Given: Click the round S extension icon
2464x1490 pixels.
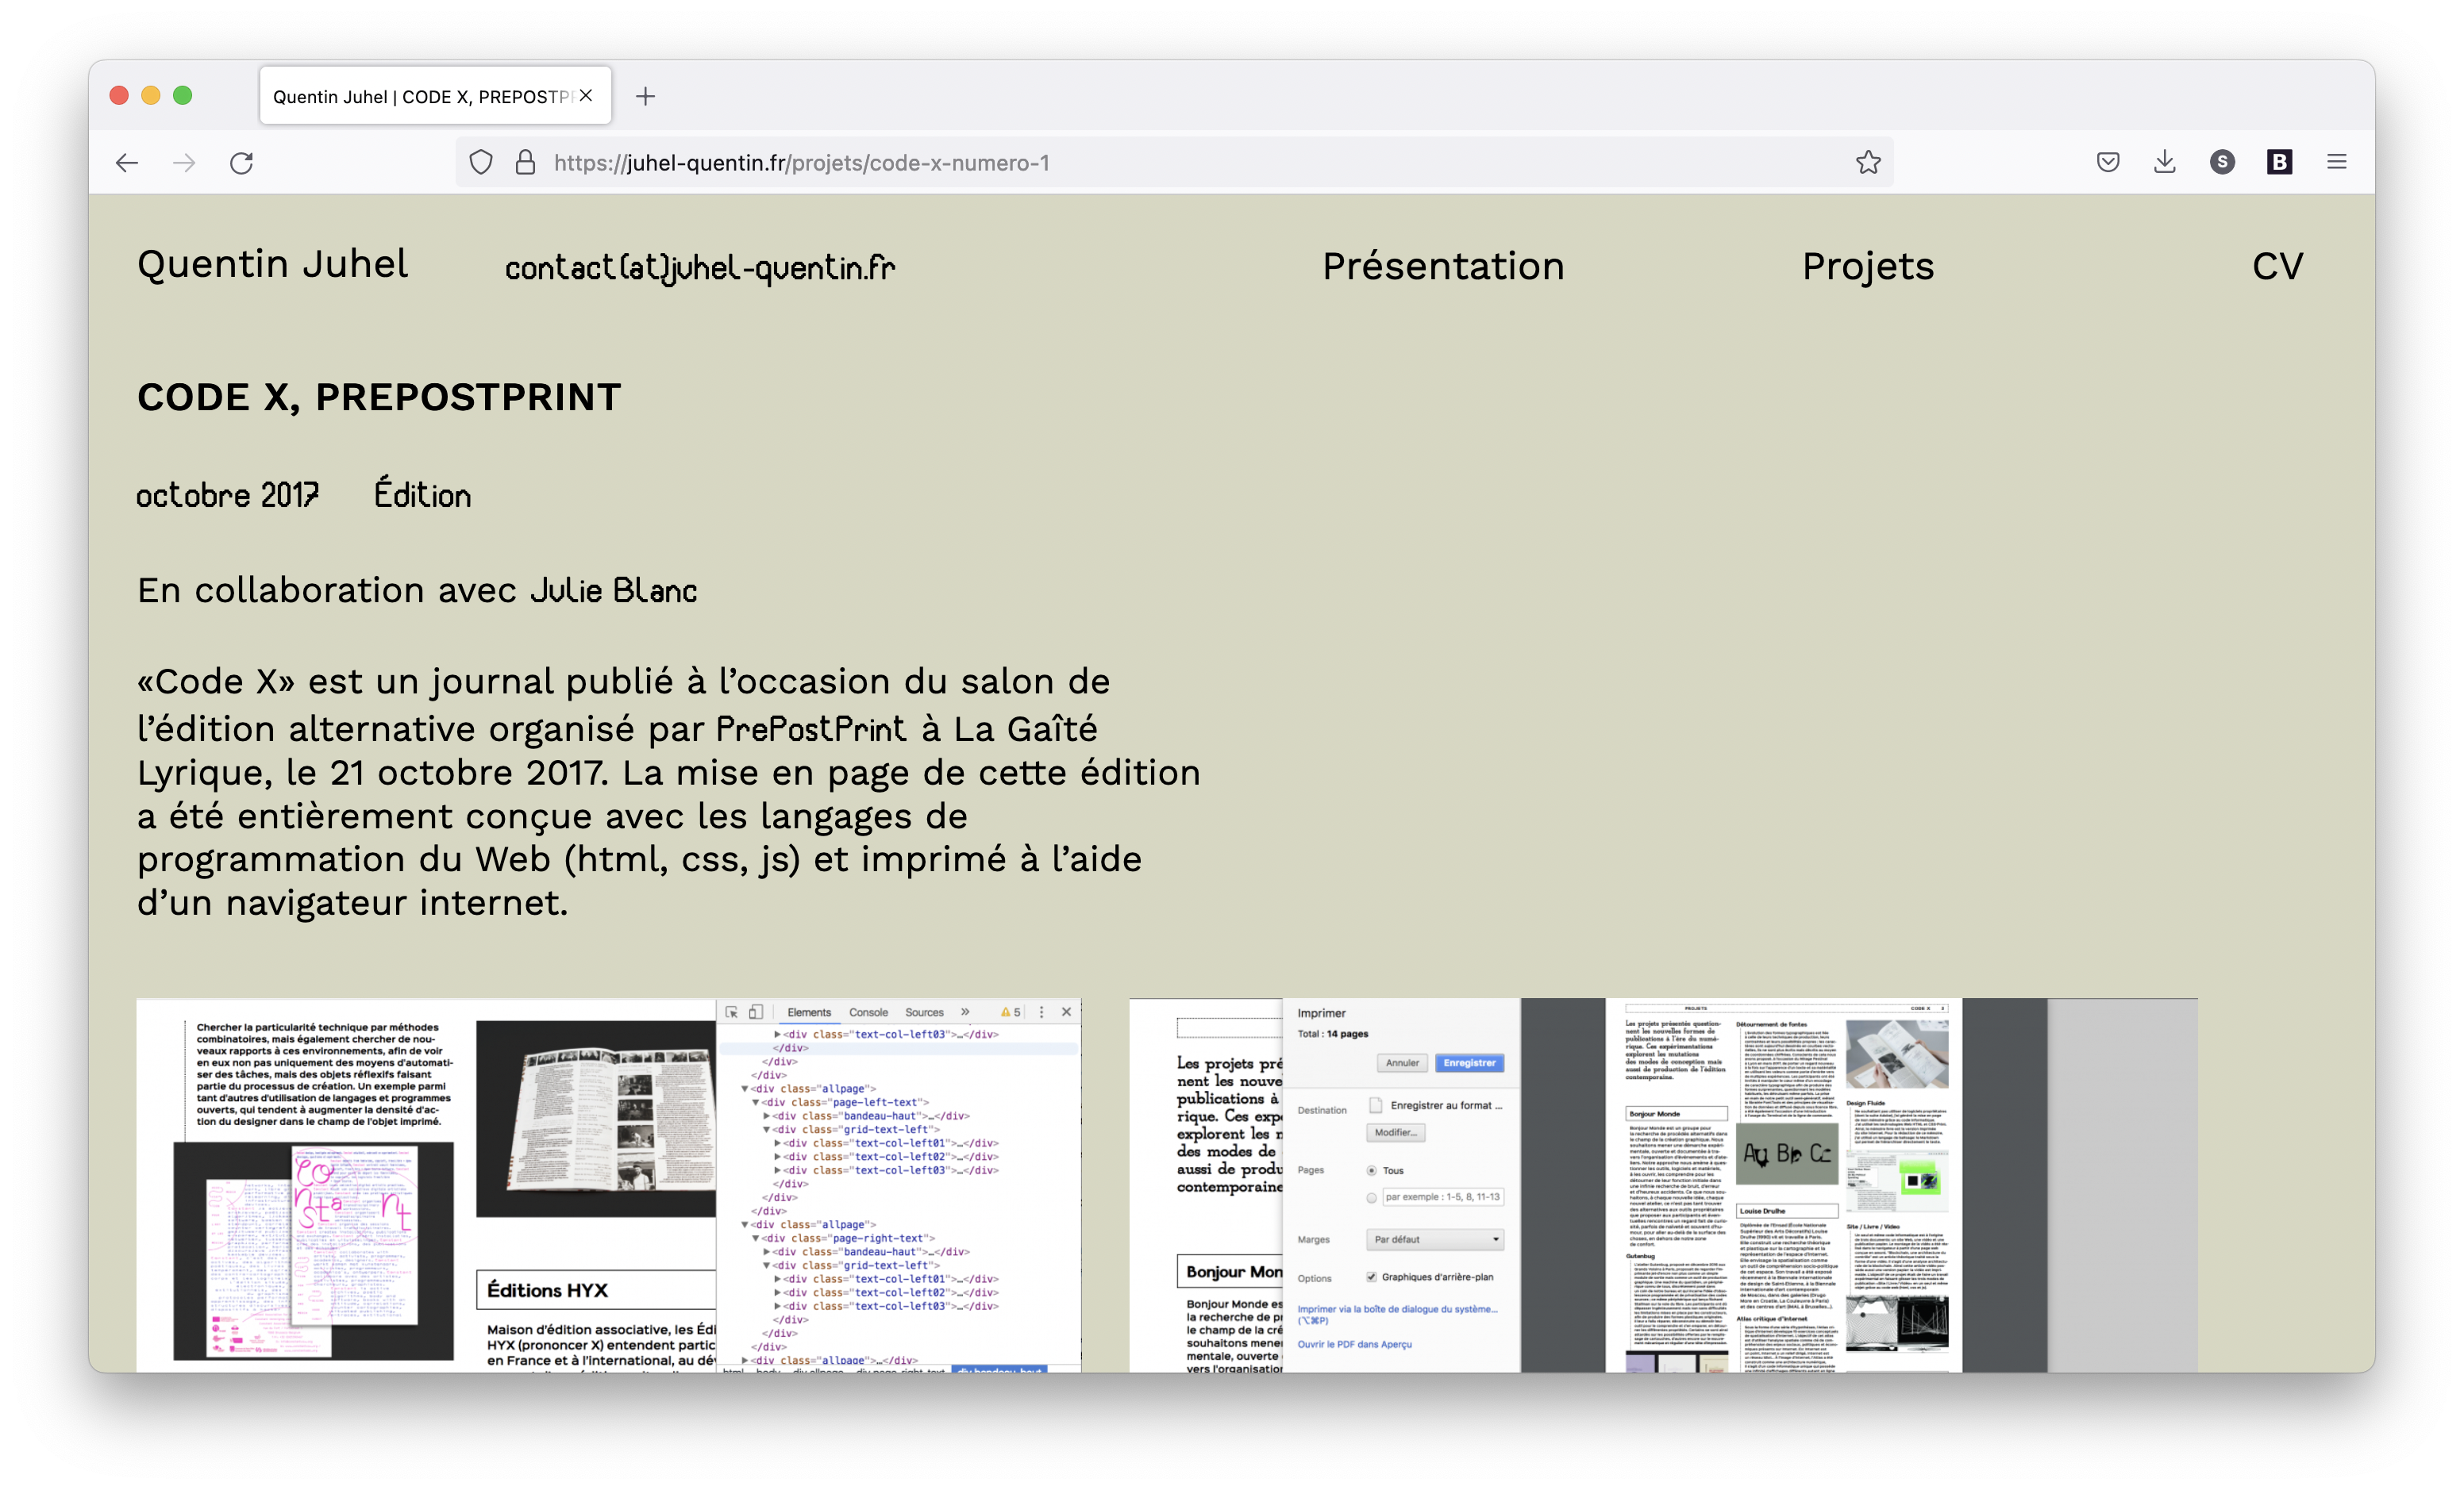Looking at the screenshot, I should point(2222,162).
